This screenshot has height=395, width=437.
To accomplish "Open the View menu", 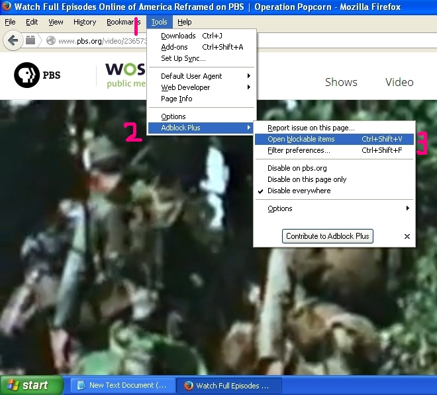I will pyautogui.click(x=56, y=22).
